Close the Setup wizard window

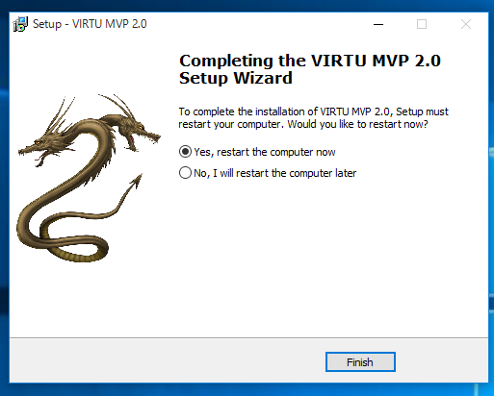click(x=466, y=24)
